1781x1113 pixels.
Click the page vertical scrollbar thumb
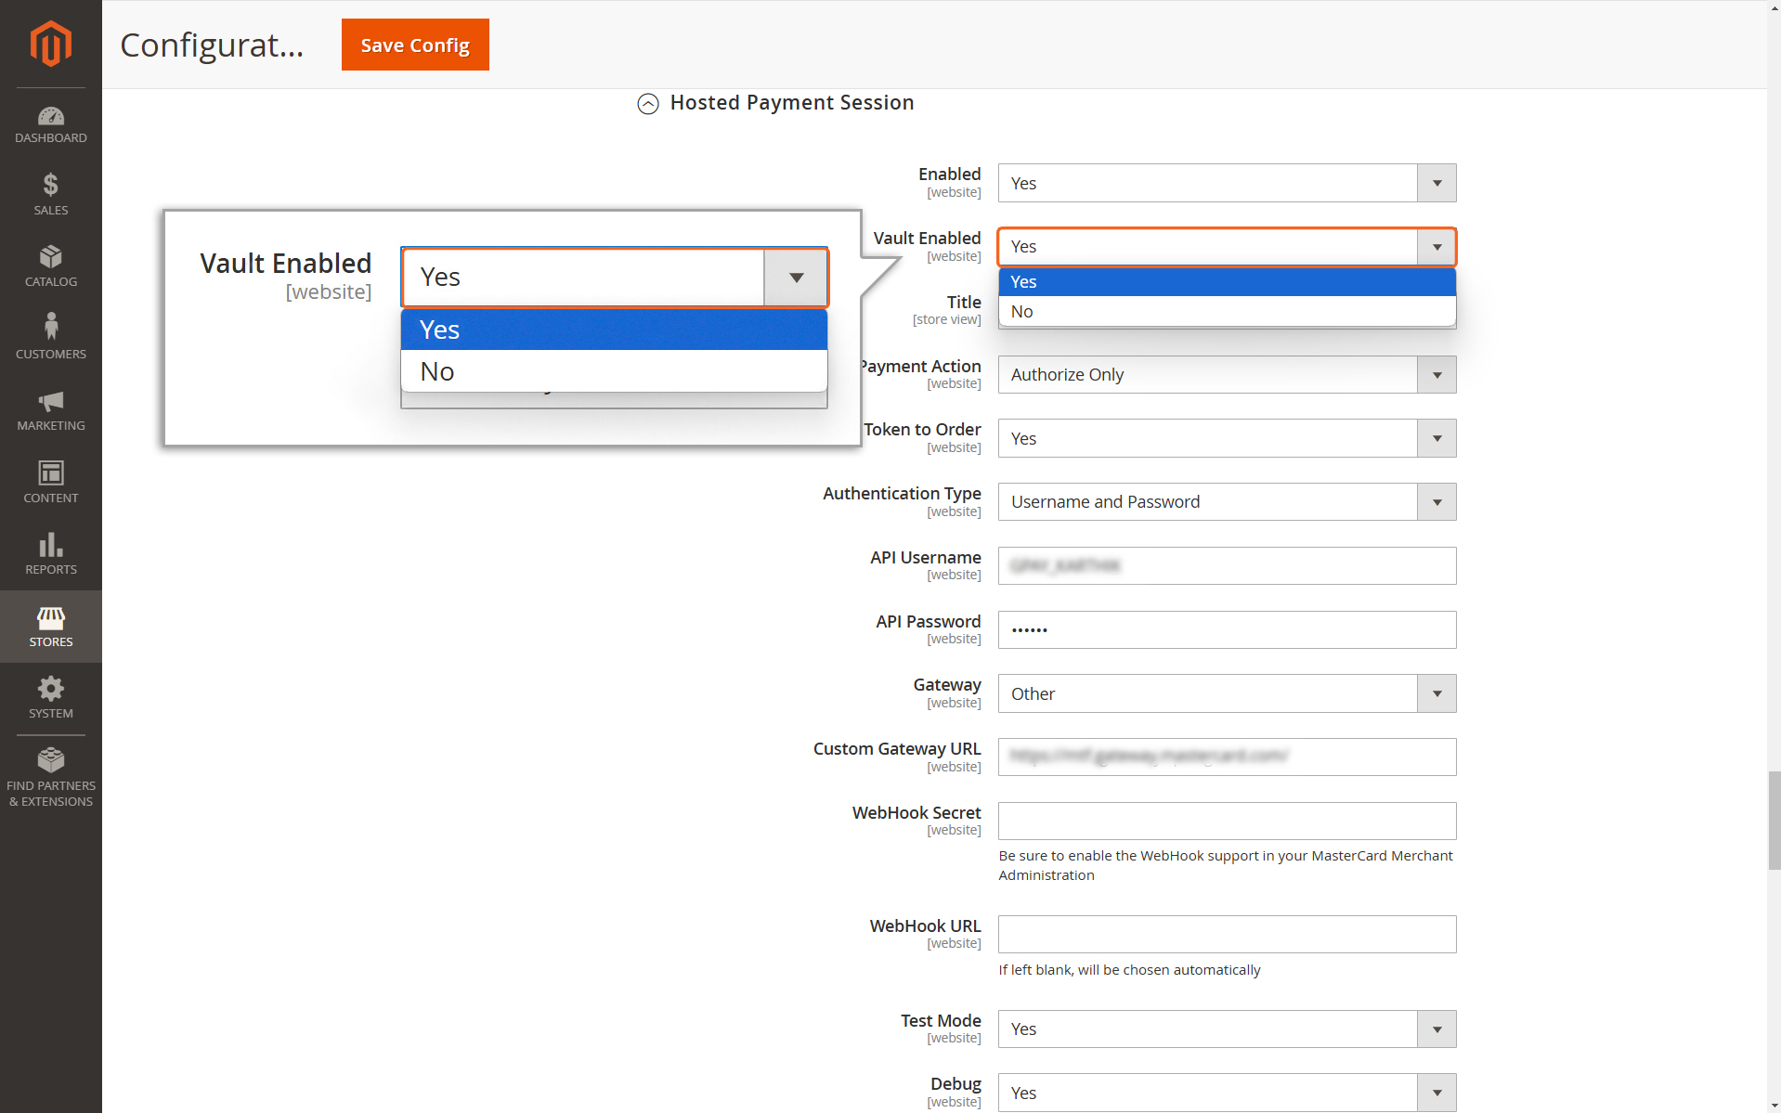(1774, 820)
